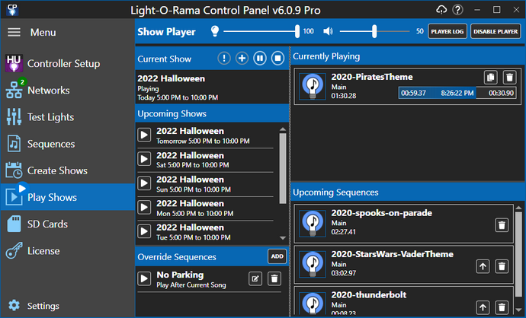Play the Mon 2022 Halloween show
526x318 pixels.
point(144,207)
